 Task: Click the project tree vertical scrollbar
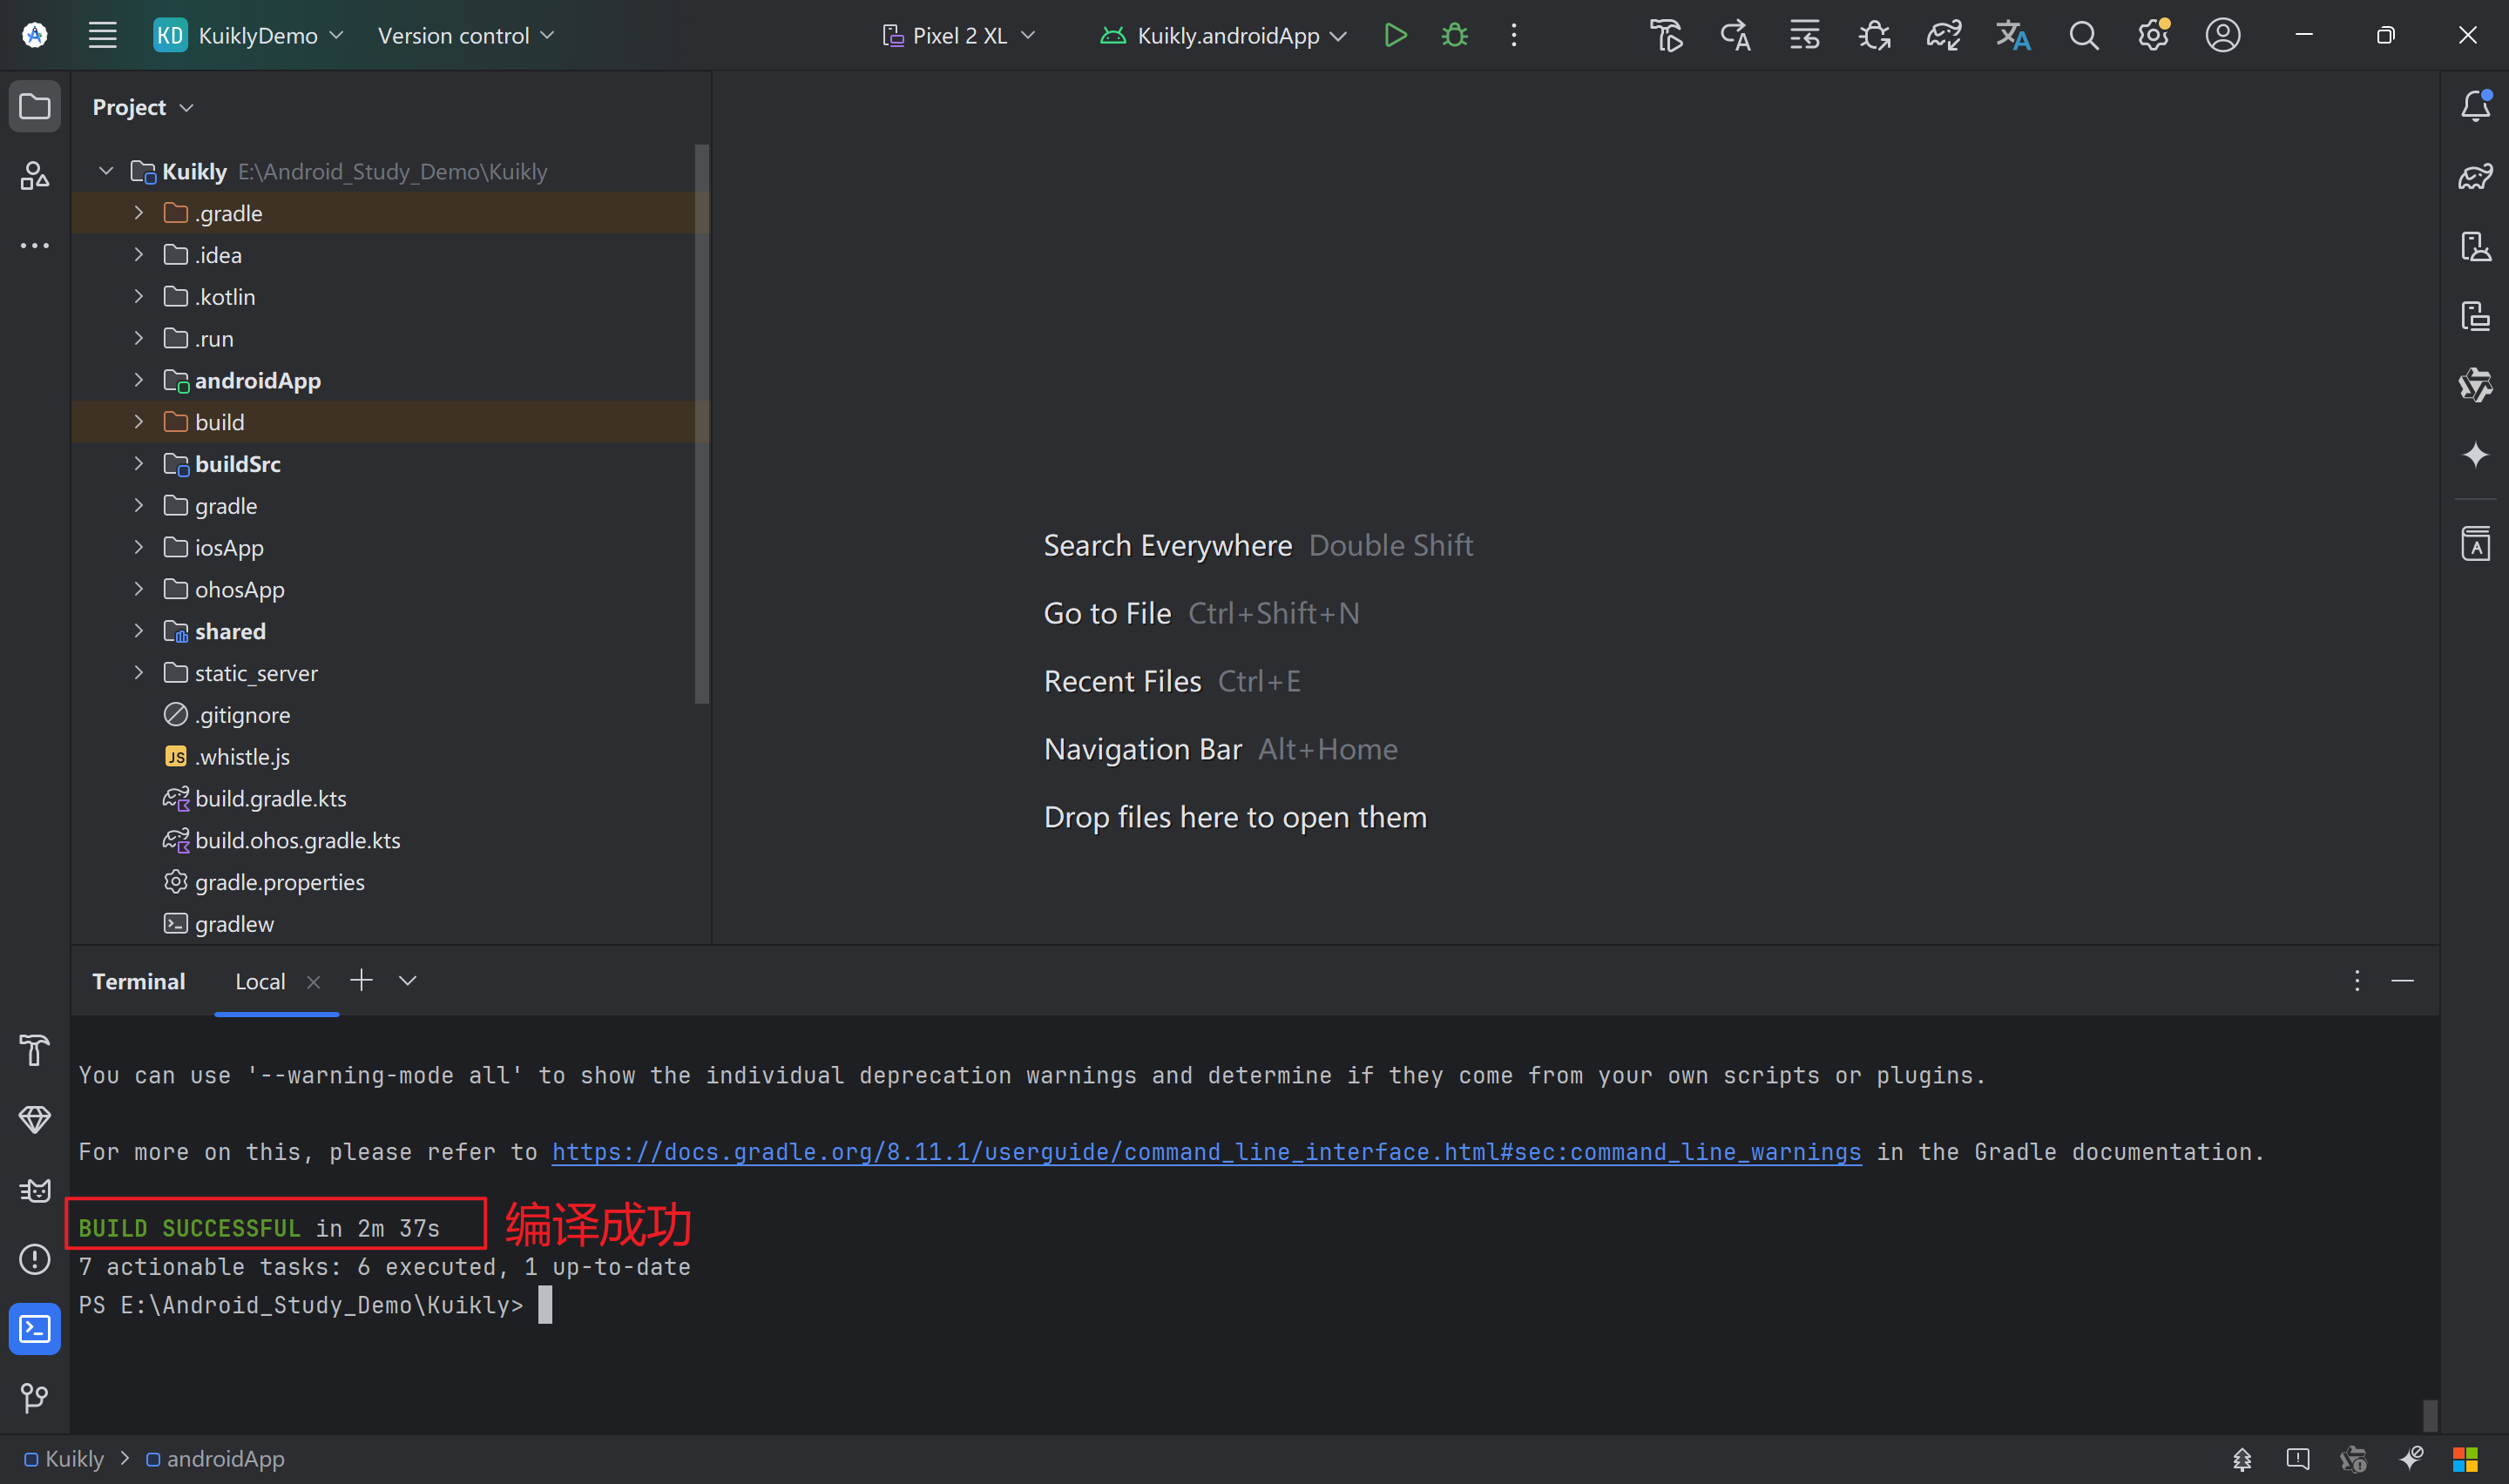[x=701, y=425]
